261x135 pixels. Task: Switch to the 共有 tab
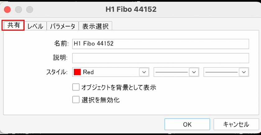click(13, 26)
